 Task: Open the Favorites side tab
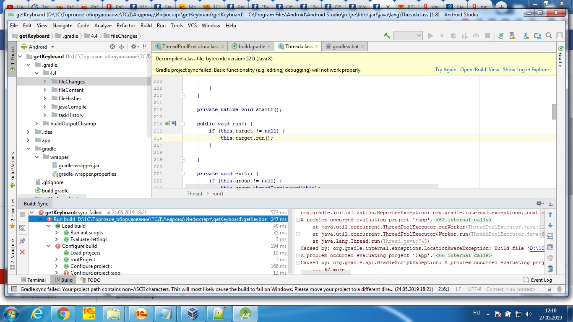[12, 213]
